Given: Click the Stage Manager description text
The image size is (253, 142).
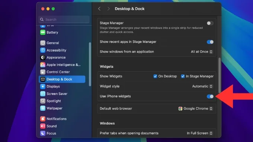Looking at the screenshot, I should point(151,30).
